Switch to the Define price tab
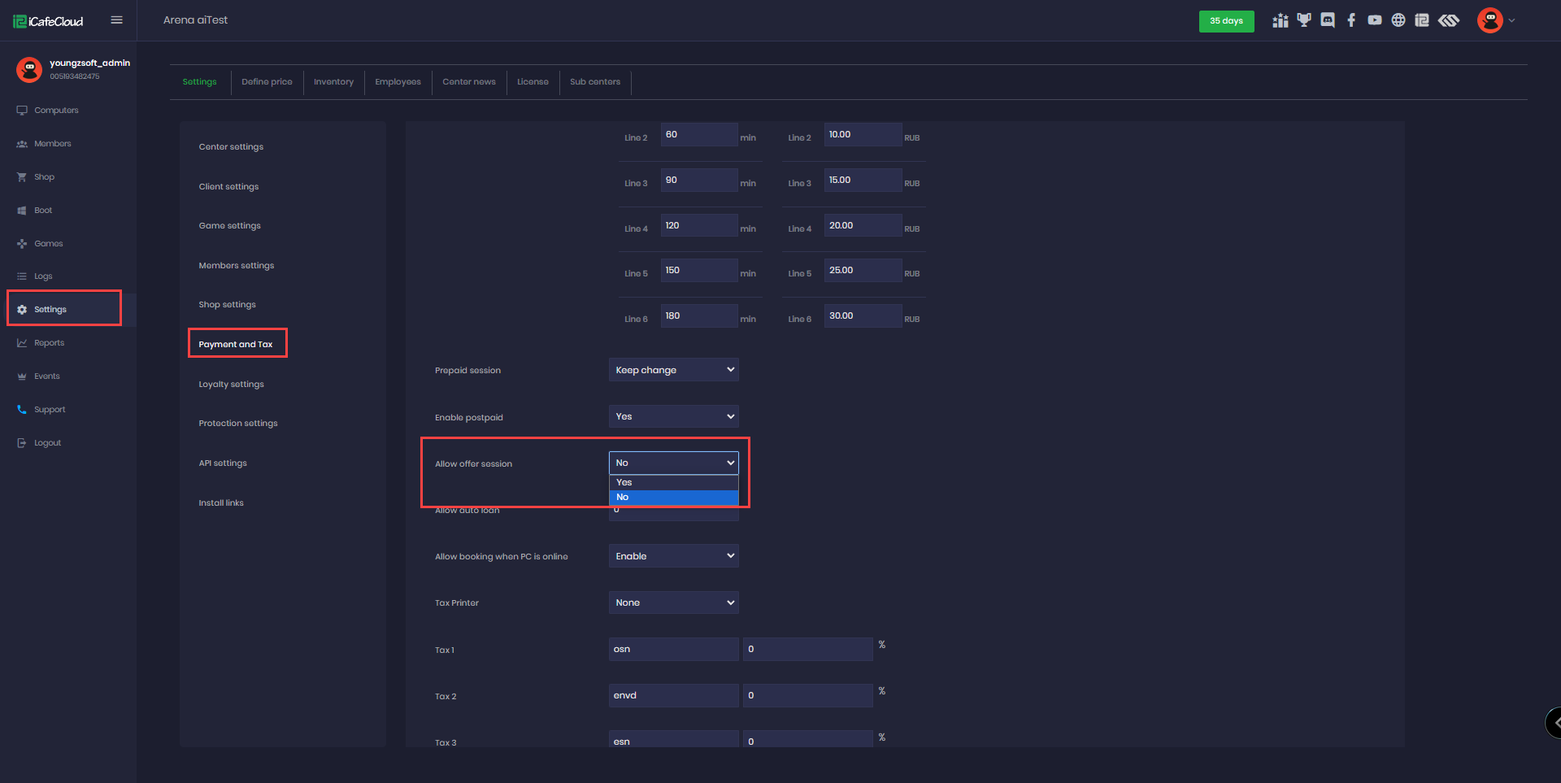Viewport: 1561px width, 783px height. pos(267,82)
